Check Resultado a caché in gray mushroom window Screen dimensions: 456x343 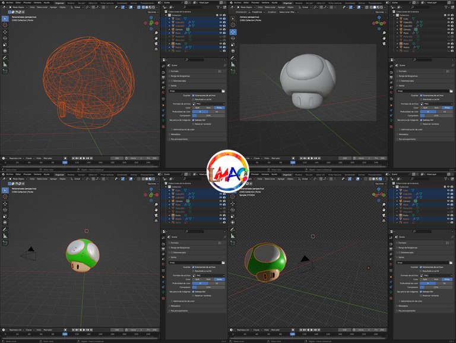coord(421,99)
